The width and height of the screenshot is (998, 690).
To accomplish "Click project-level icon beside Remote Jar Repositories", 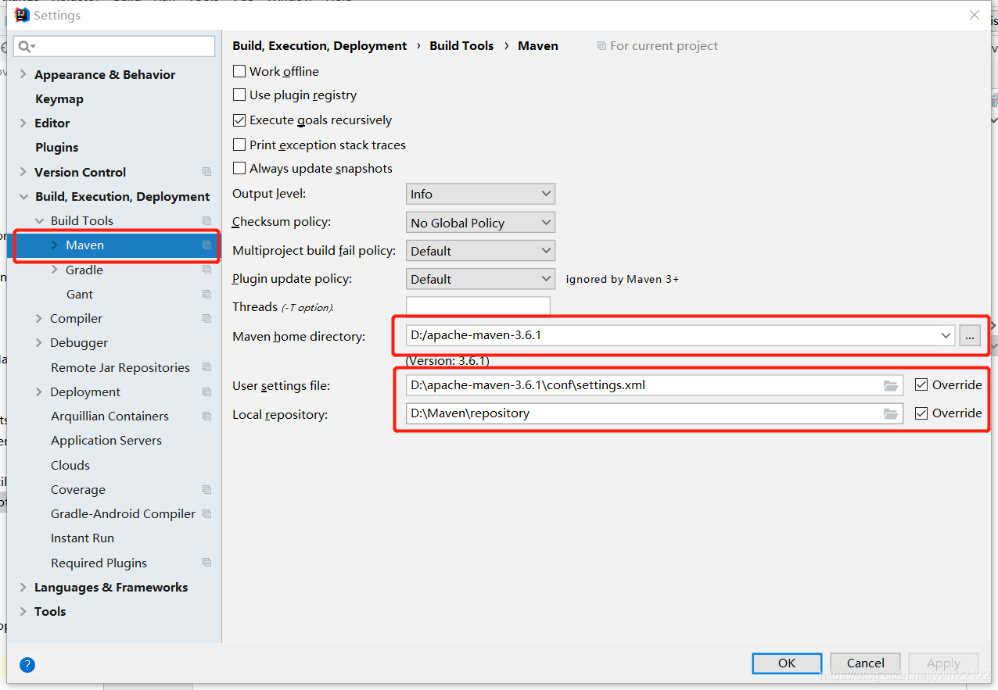I will pyautogui.click(x=207, y=367).
